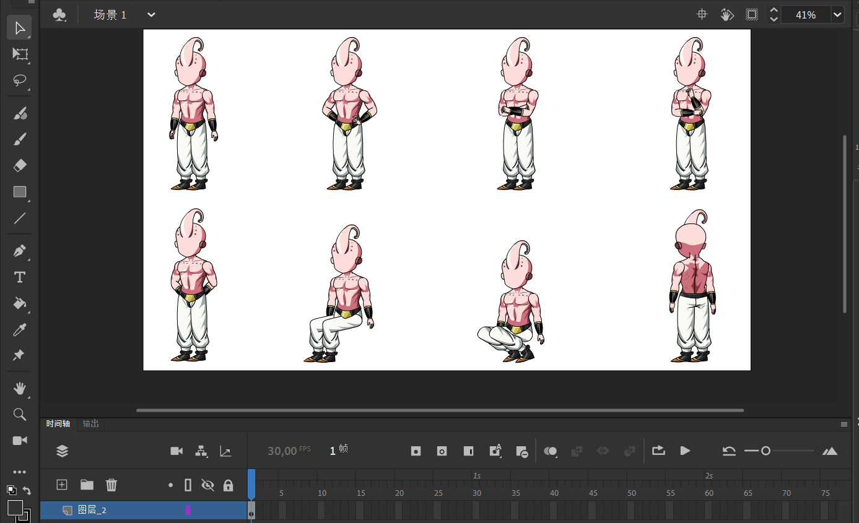Show all layers as outlines
Viewport: 859px width, 523px height.
(188, 485)
